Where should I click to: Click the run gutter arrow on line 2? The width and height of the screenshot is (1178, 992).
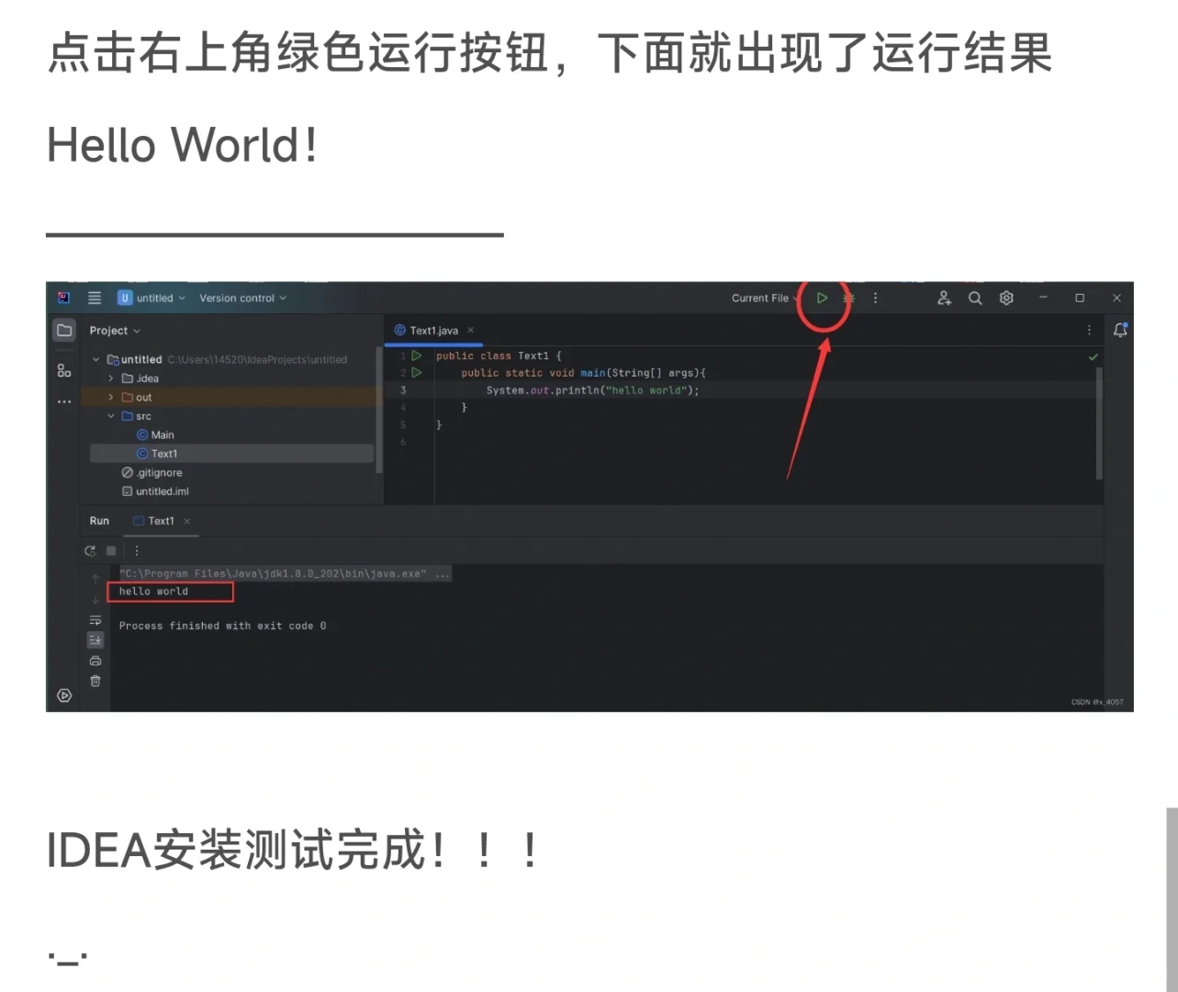pos(417,373)
